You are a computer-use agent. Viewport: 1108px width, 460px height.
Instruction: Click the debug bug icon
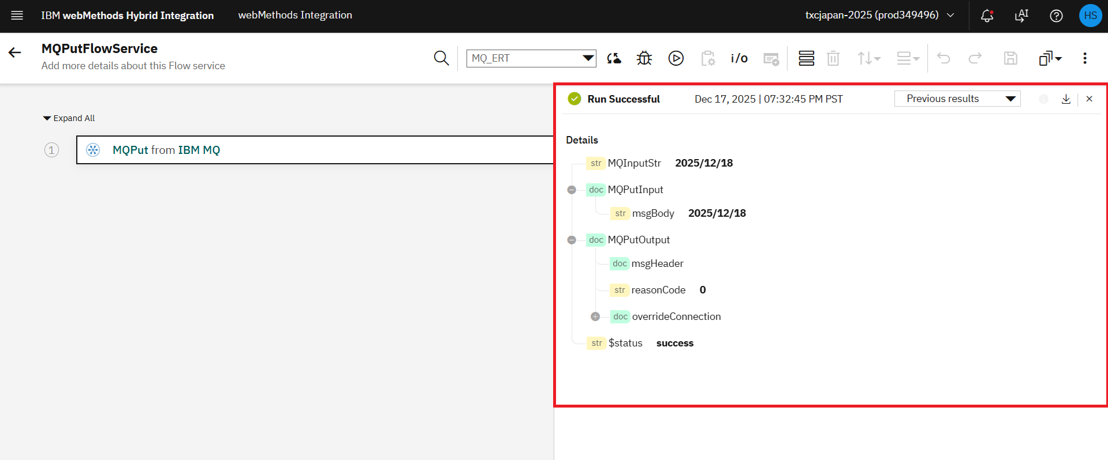(644, 58)
